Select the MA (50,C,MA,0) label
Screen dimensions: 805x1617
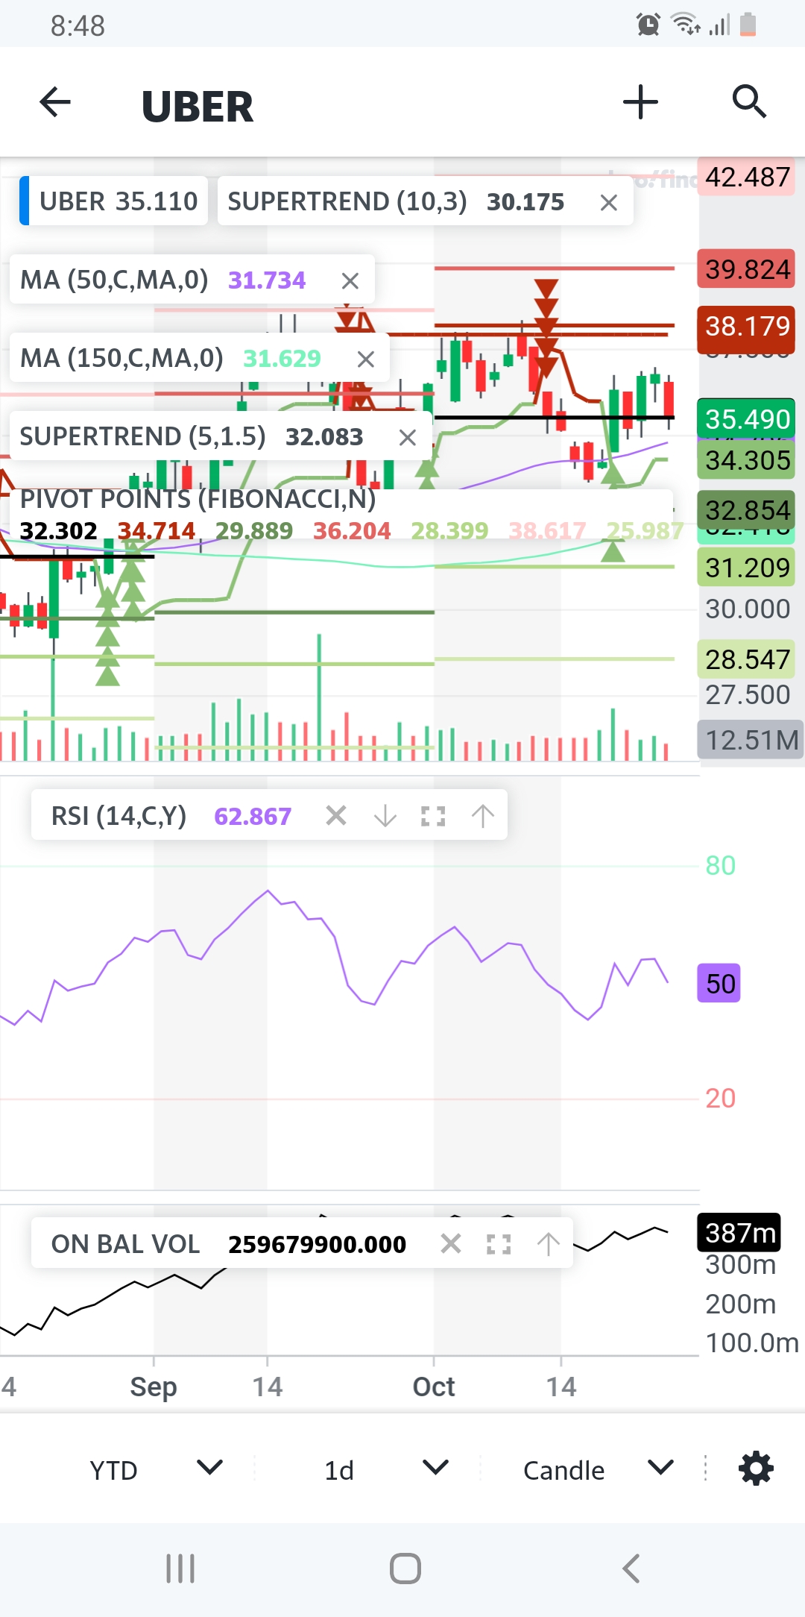(x=114, y=280)
